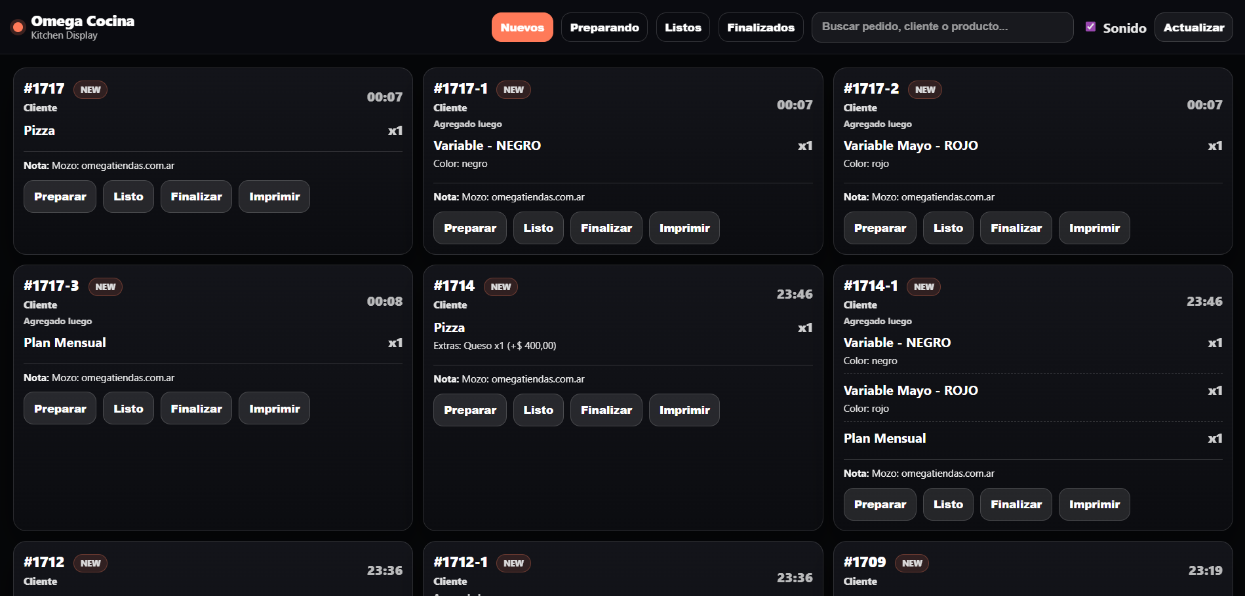
Task: Click Listo on order #1714
Action: click(538, 410)
